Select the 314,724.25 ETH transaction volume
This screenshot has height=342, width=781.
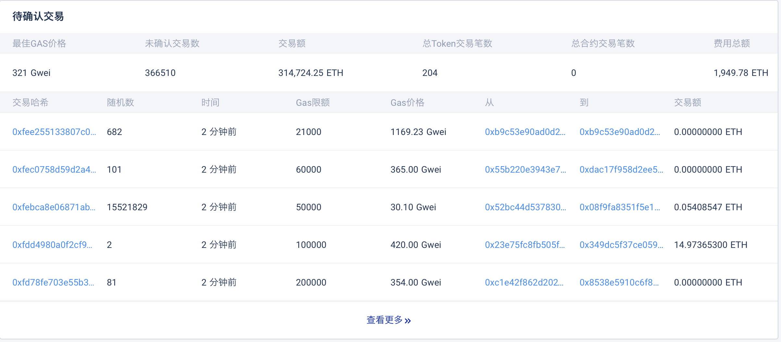click(x=311, y=73)
